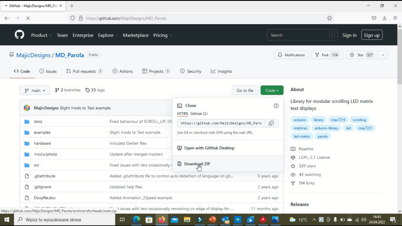Image resolution: width=402 pixels, height=226 pixels.
Task: Open the examples folder
Action: click(x=42, y=132)
